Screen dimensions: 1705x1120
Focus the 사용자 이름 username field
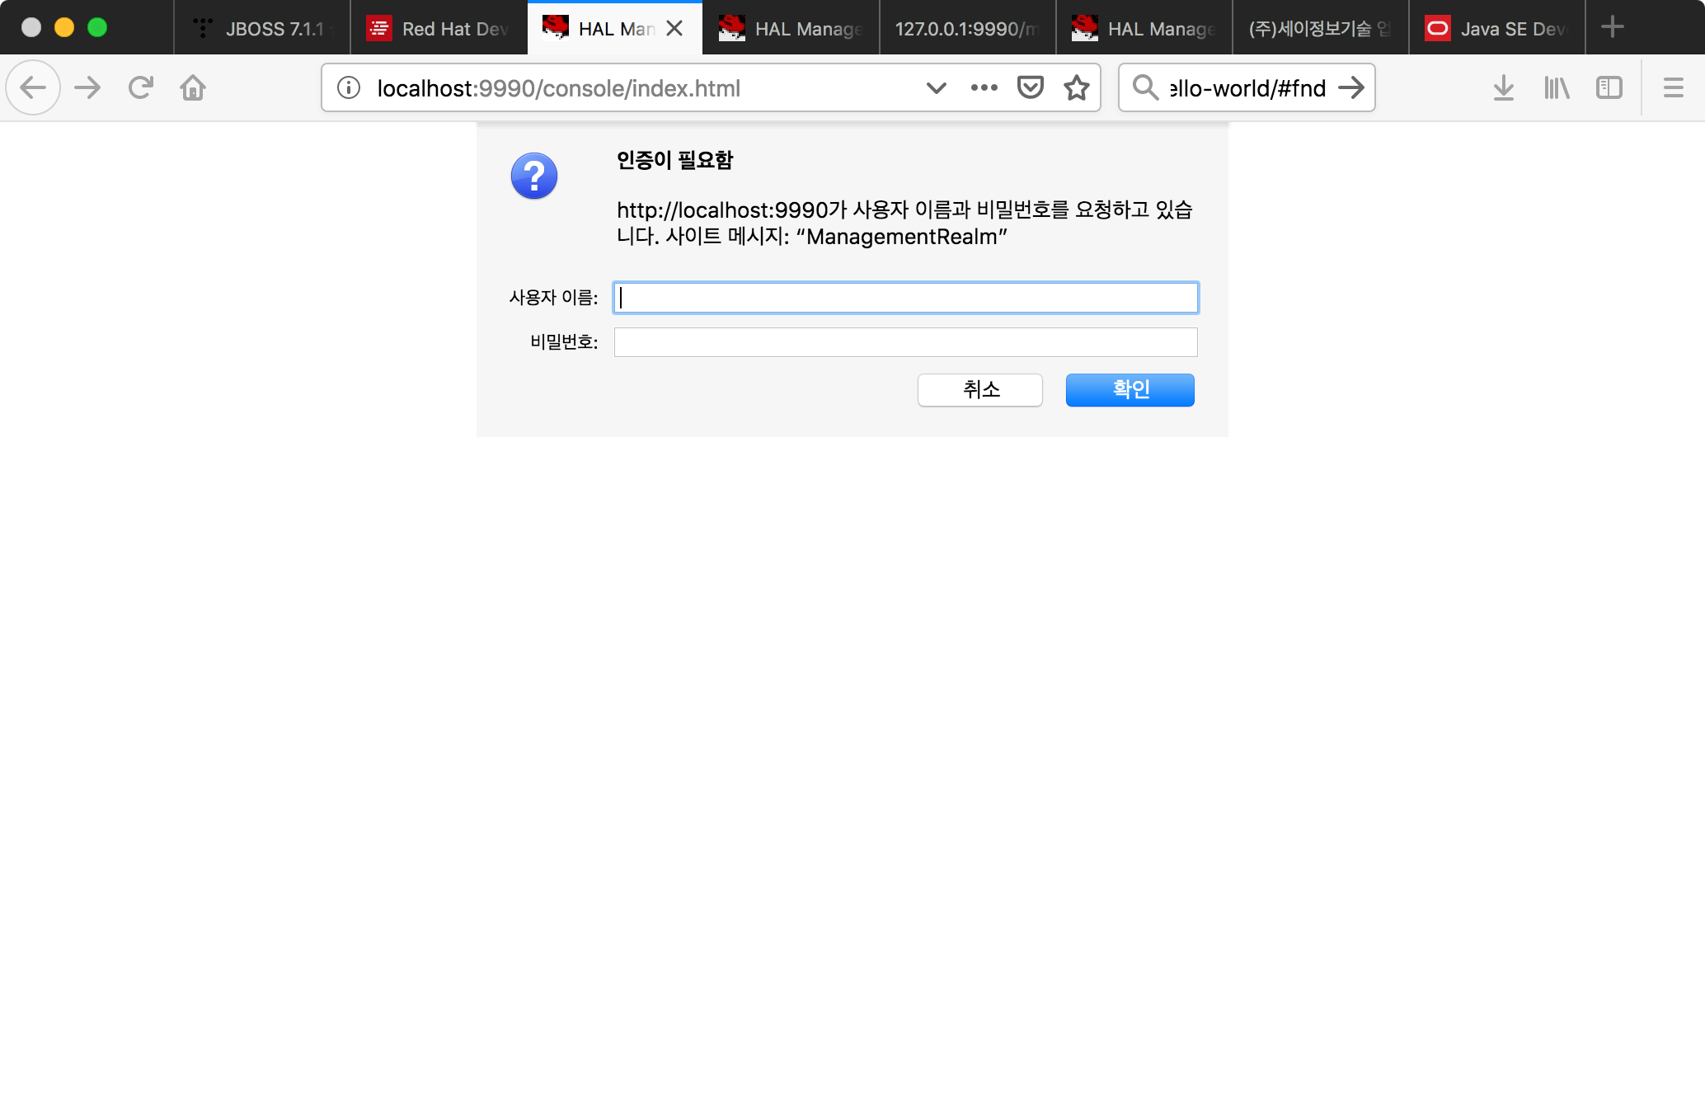905,298
